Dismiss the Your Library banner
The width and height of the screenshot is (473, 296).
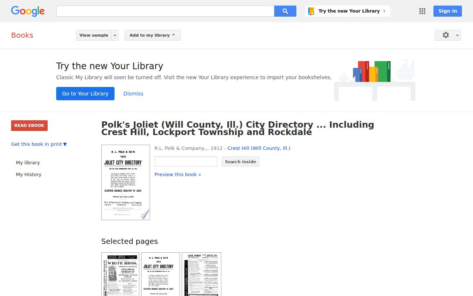(x=133, y=94)
